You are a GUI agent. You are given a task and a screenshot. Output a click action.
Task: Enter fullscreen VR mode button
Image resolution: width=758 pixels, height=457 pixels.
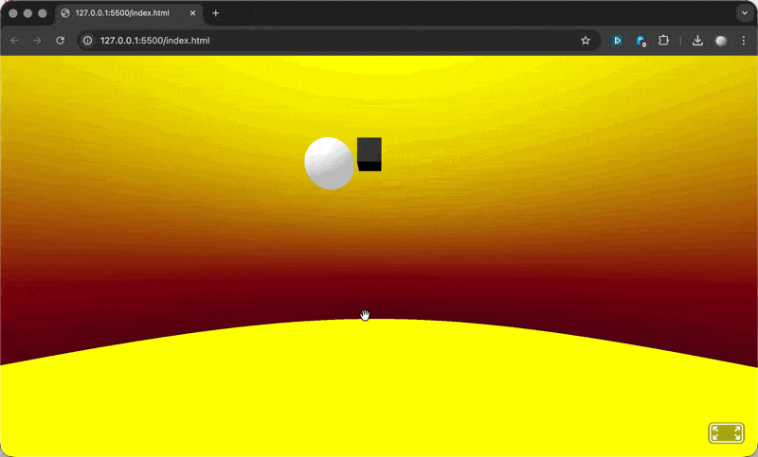pyautogui.click(x=726, y=432)
